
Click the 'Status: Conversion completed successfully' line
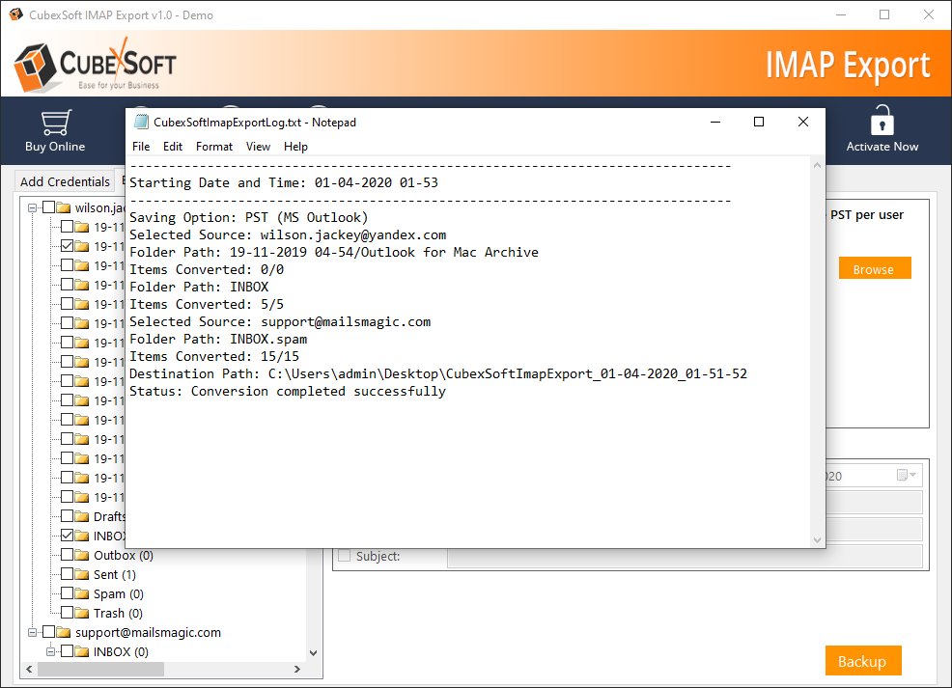coord(287,392)
